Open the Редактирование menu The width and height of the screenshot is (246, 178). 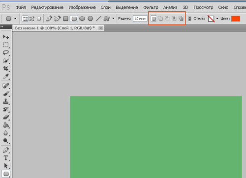pyautogui.click(x=47, y=7)
